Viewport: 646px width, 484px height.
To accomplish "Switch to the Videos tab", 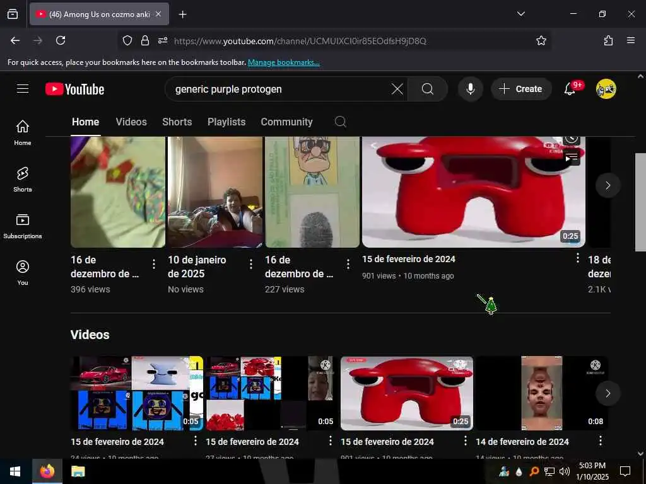I will click(x=131, y=122).
